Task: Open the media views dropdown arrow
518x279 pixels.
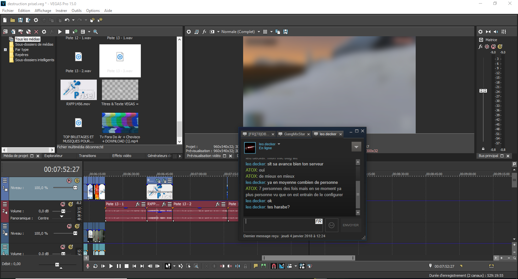Action: pos(89,32)
